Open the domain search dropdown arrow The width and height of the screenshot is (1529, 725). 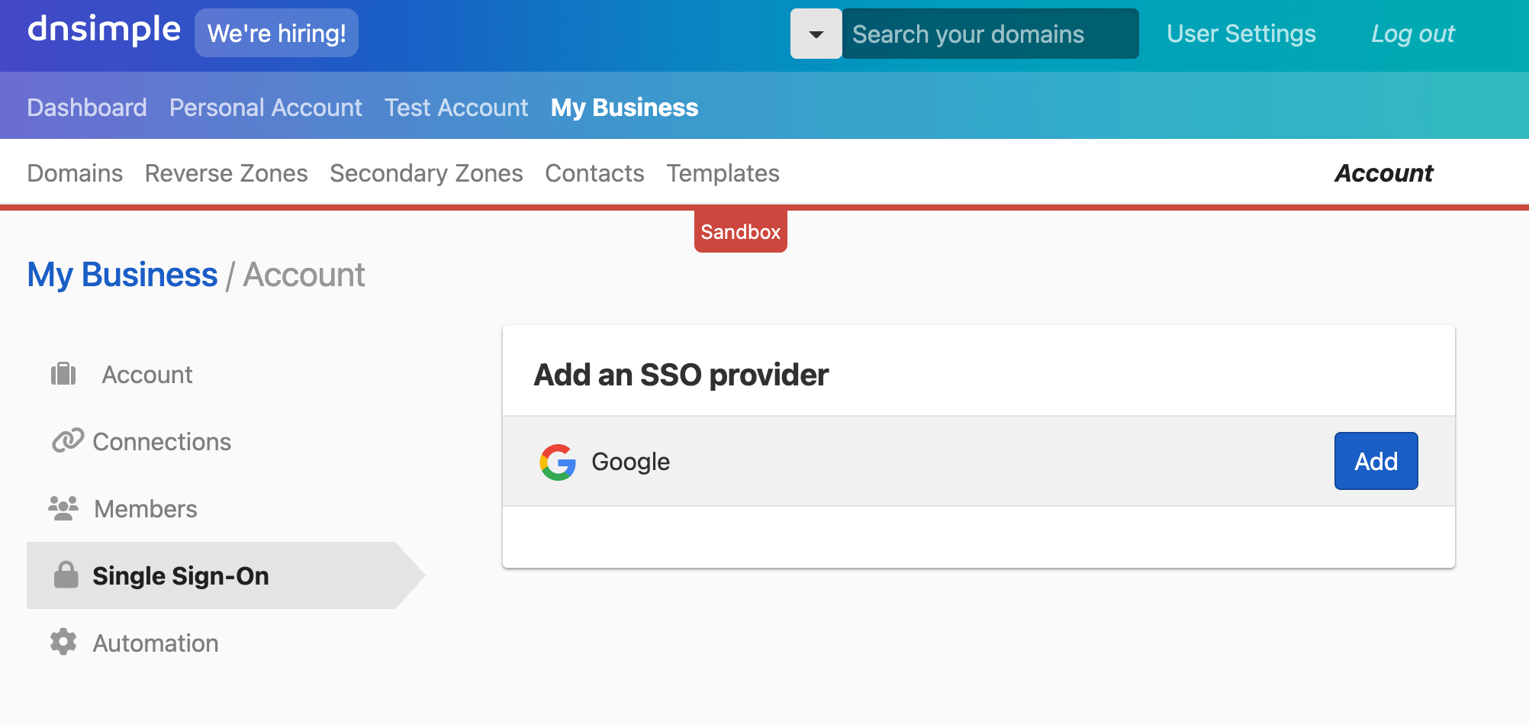[816, 34]
